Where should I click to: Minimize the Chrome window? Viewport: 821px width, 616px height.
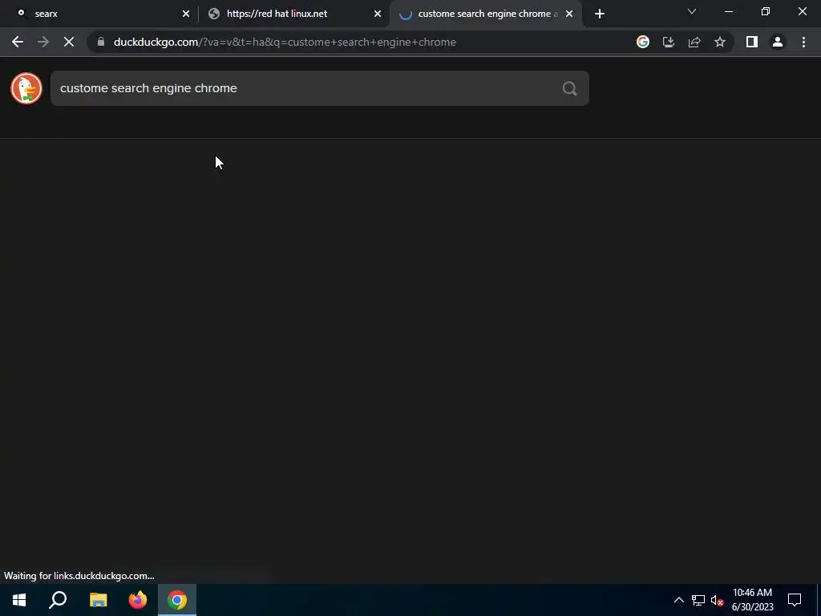[x=729, y=11]
